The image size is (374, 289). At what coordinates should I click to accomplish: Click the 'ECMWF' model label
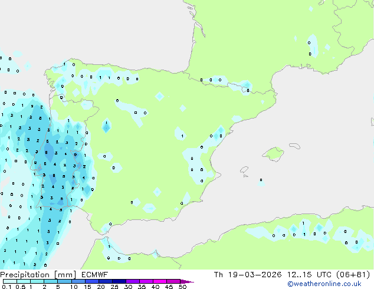(95, 275)
